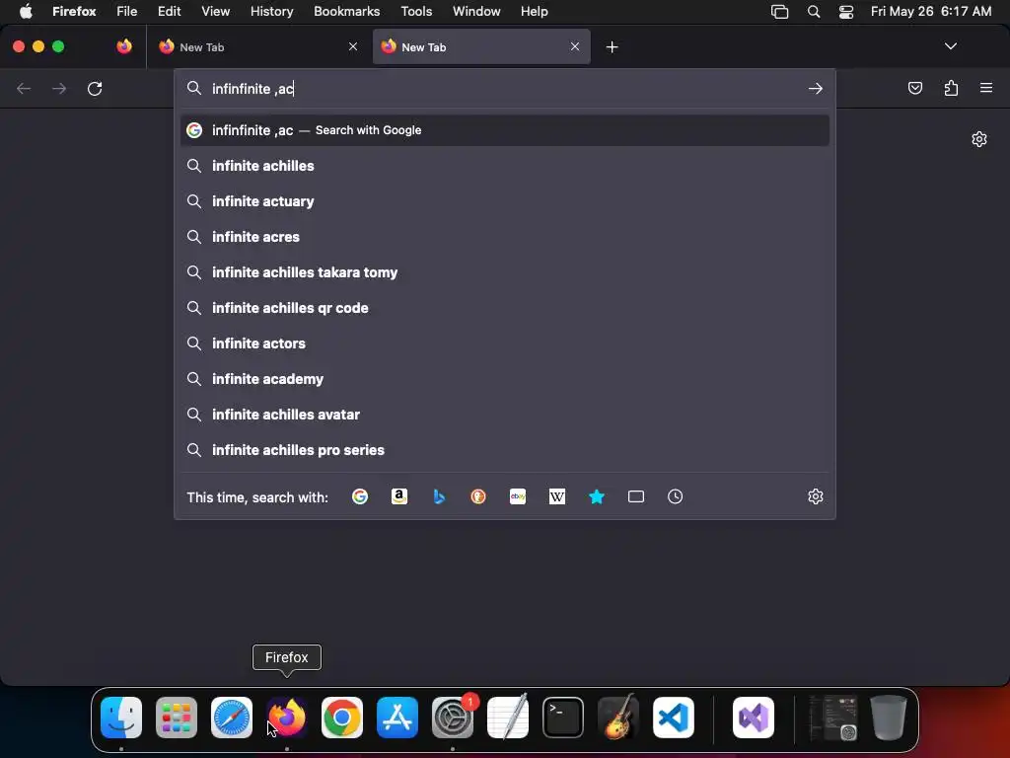The image size is (1010, 758).
Task: Search open tabs using the tab icon
Action: click(636, 496)
